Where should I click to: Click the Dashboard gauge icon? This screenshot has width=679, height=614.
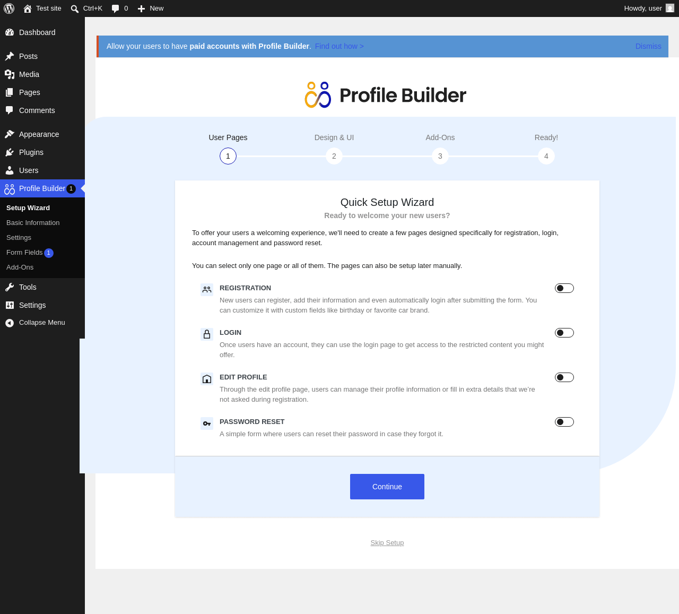pyautogui.click(x=10, y=32)
